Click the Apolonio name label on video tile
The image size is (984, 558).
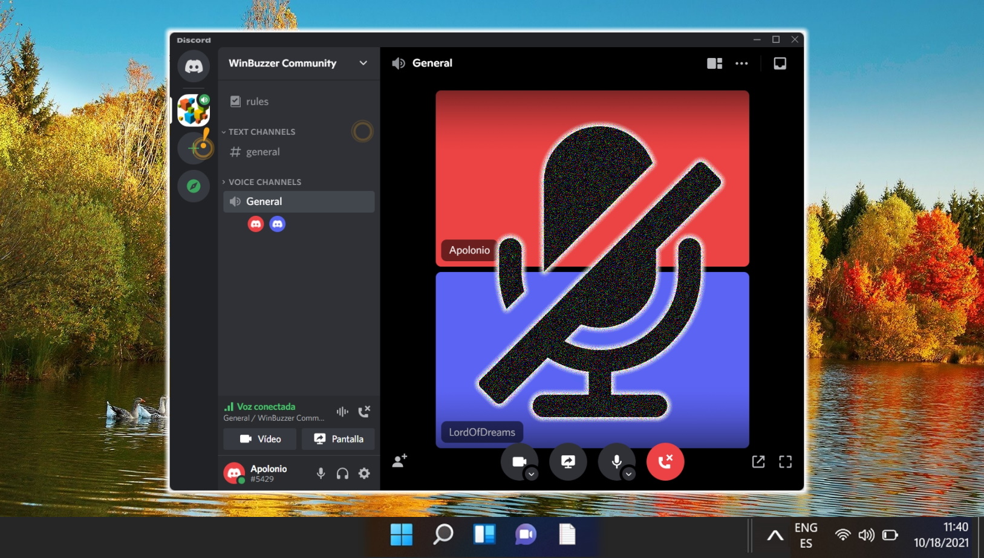click(x=469, y=250)
